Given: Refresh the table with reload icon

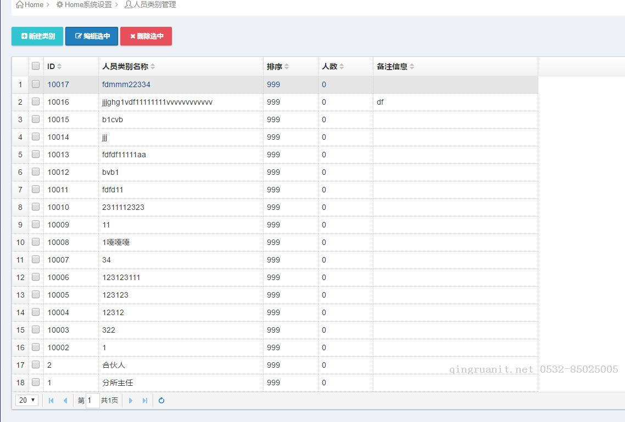Looking at the screenshot, I should pos(161,401).
